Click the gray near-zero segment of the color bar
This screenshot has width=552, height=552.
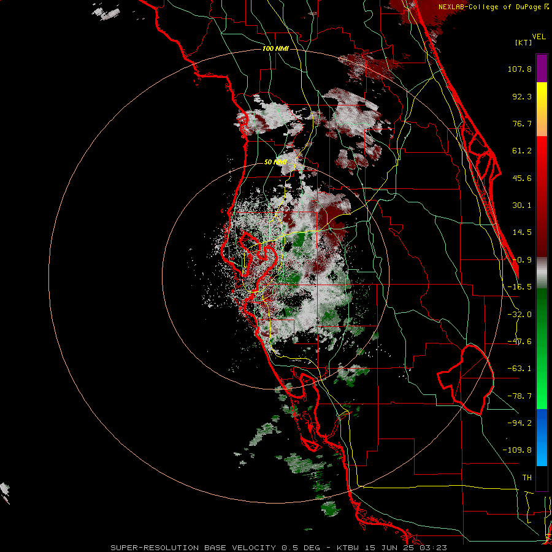pyautogui.click(x=542, y=273)
